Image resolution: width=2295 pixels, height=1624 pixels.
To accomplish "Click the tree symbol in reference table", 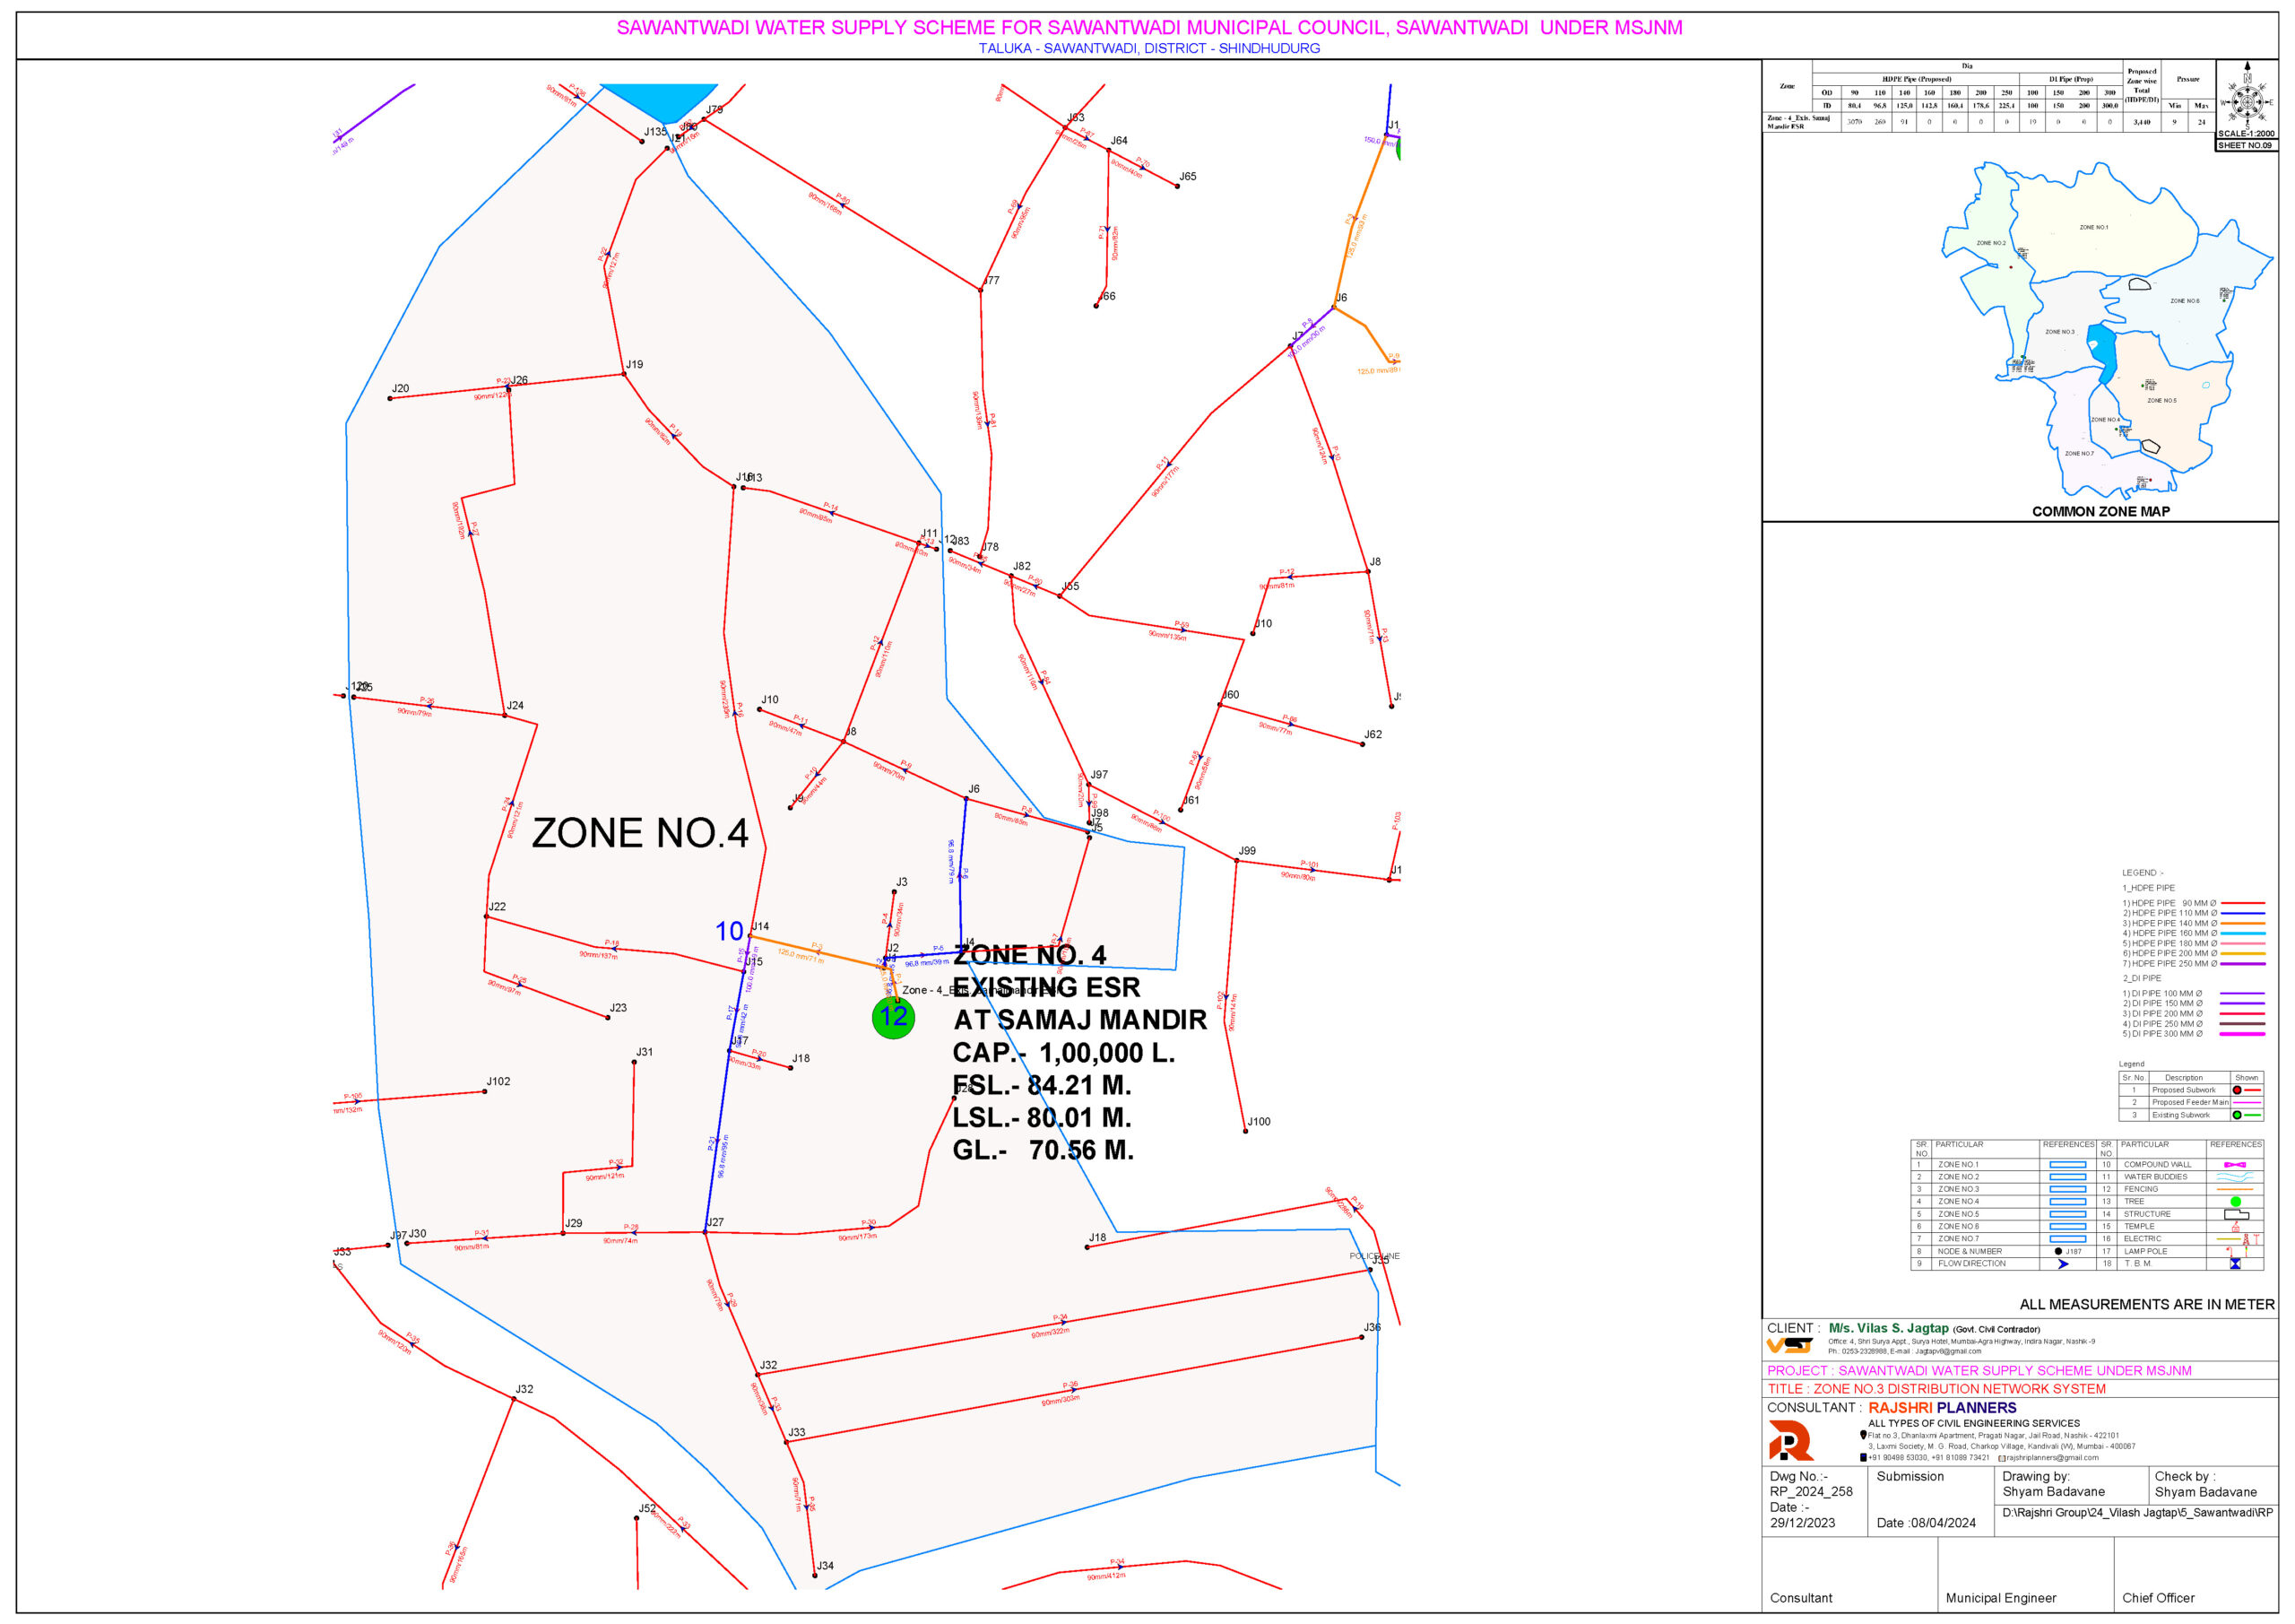I will (2235, 1202).
